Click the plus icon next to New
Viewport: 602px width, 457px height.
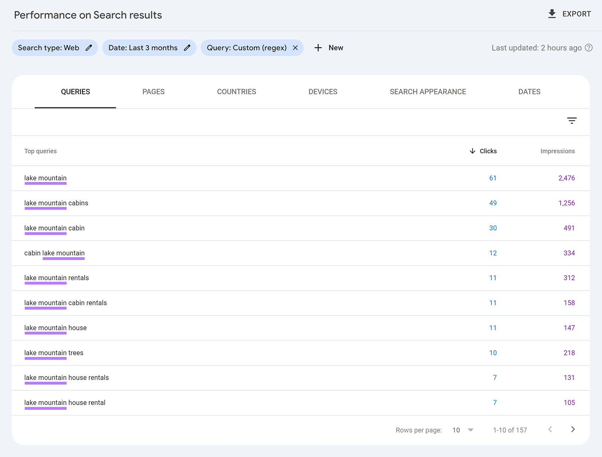[318, 47]
